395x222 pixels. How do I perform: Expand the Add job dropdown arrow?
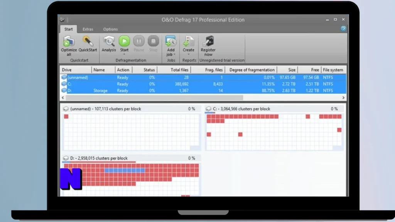point(174,54)
